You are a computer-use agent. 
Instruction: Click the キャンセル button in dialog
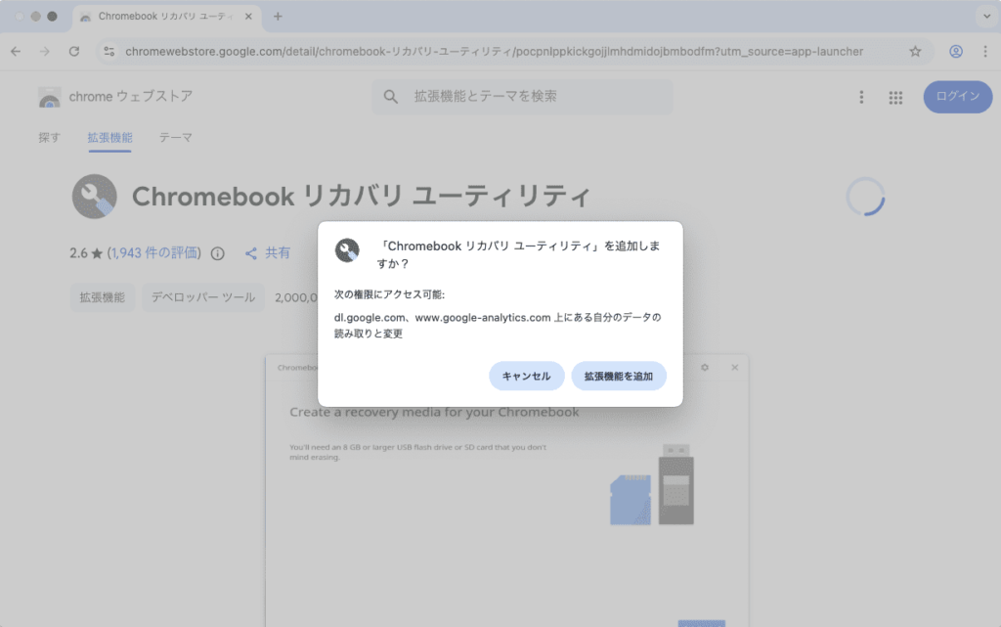[526, 376]
